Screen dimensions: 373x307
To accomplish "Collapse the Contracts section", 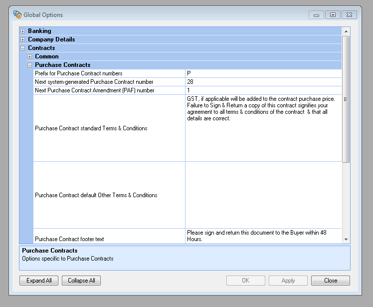I will [22, 48].
